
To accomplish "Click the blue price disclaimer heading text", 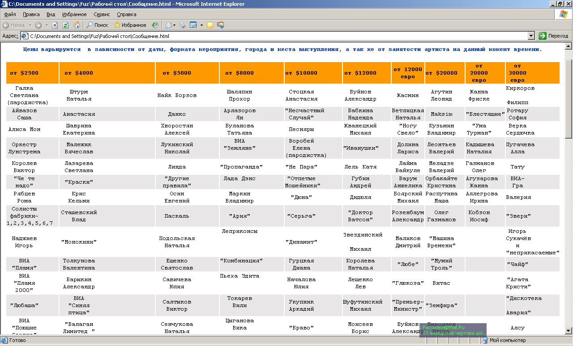I will (x=282, y=49).
